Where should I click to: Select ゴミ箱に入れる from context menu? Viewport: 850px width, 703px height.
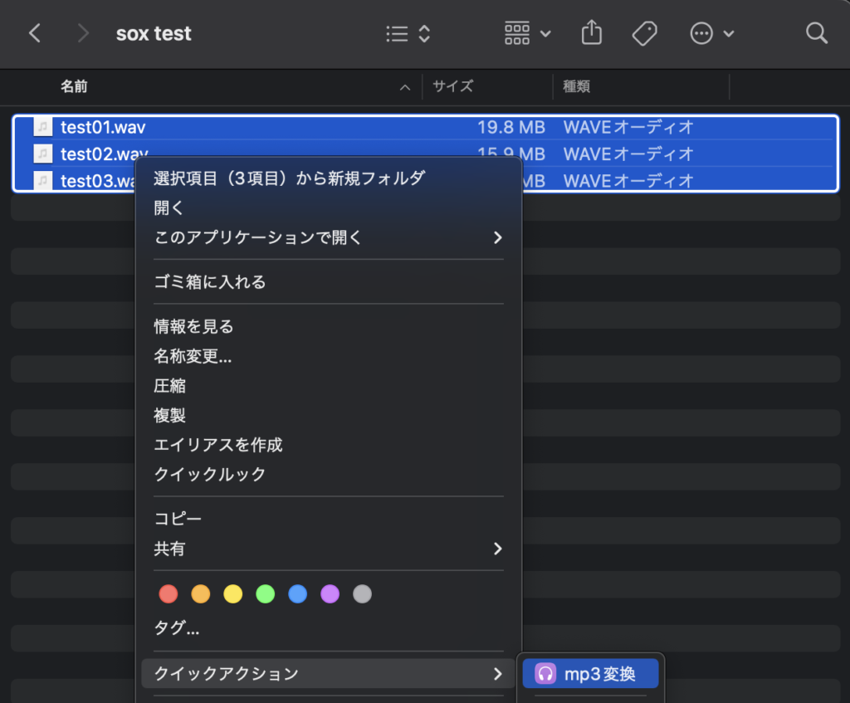pyautogui.click(x=210, y=282)
